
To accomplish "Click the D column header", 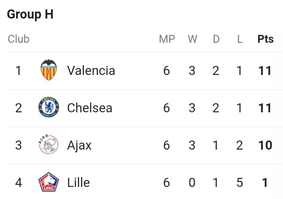I will tap(216, 39).
